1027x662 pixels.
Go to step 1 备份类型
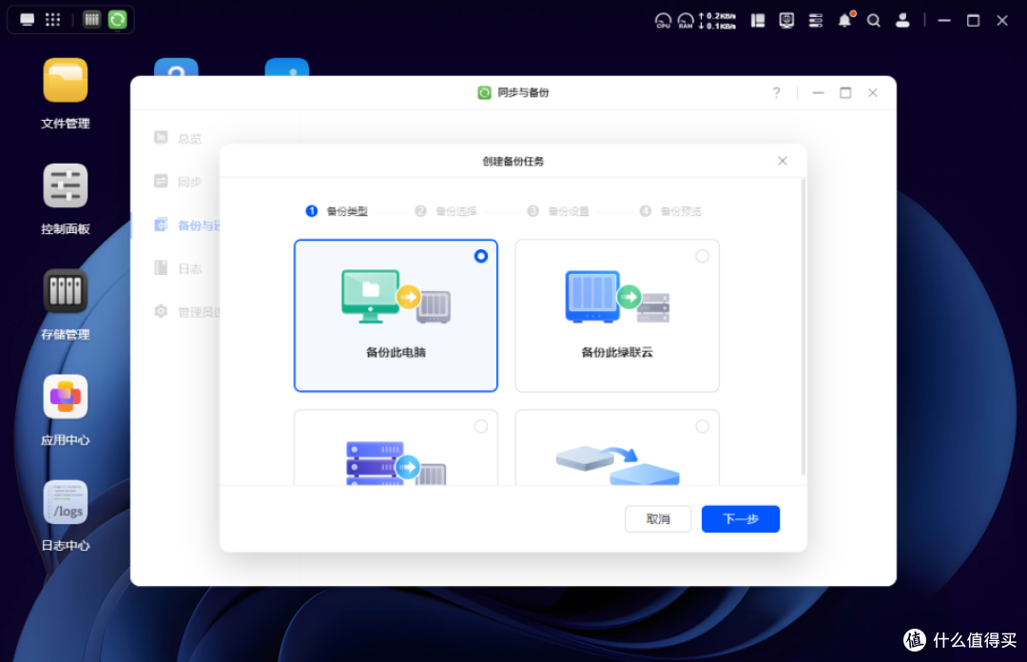[337, 211]
